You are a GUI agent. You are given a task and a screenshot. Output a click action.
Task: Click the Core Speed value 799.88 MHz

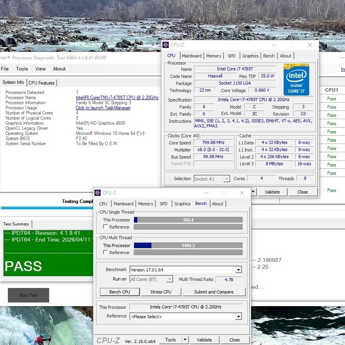213,142
